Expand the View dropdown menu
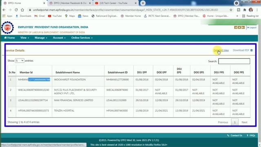The image size is (261, 147). coord(24,38)
